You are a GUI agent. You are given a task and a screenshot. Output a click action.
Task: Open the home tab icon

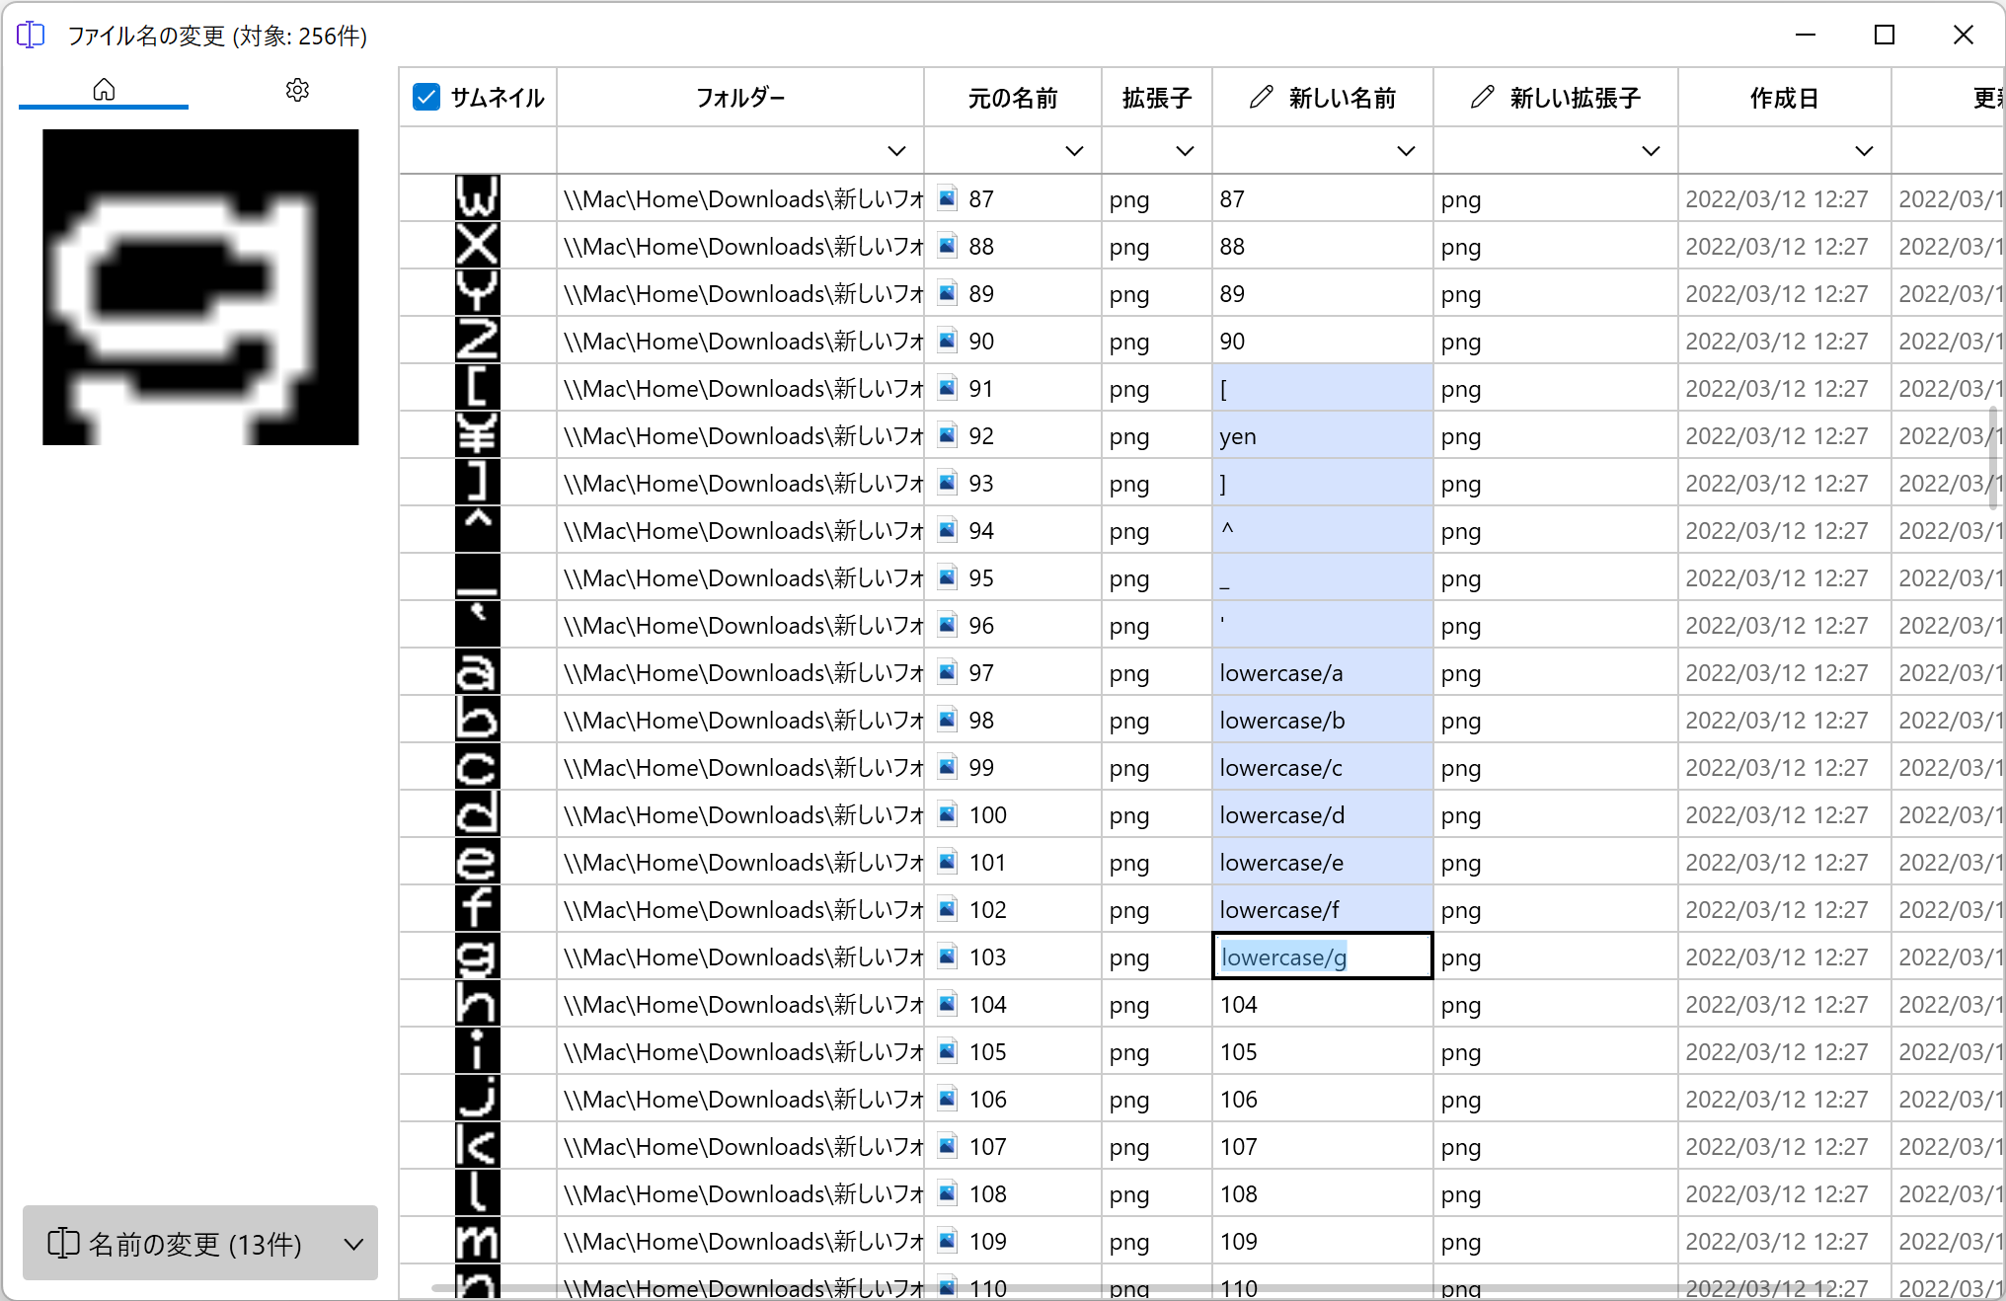(x=104, y=90)
